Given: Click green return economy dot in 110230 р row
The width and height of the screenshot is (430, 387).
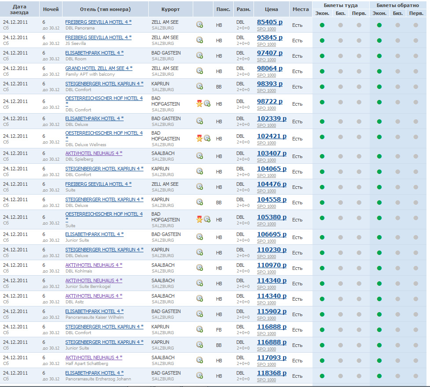Looking at the screenshot, I should (x=379, y=253).
